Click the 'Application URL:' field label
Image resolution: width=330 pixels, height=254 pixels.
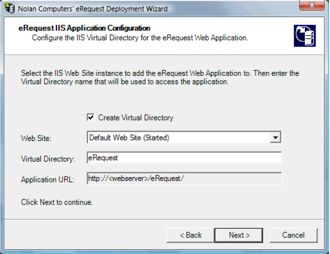point(47,180)
